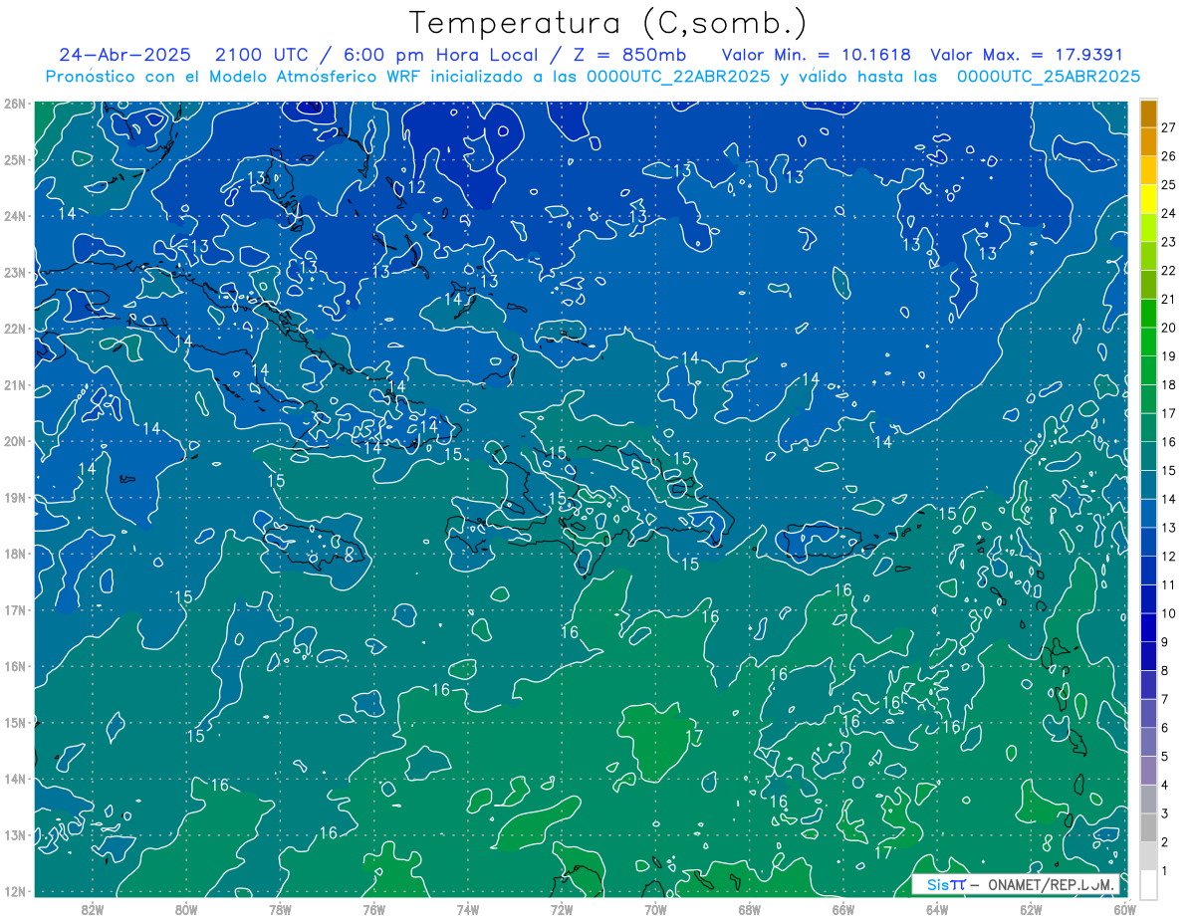Click the 18N latitude axis label
1195x923 pixels.
14,554
